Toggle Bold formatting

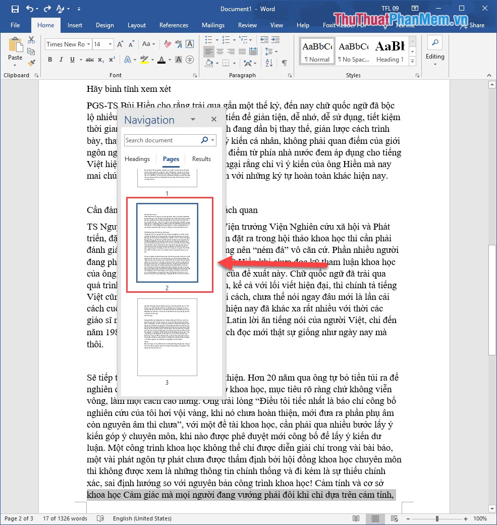tap(50, 60)
